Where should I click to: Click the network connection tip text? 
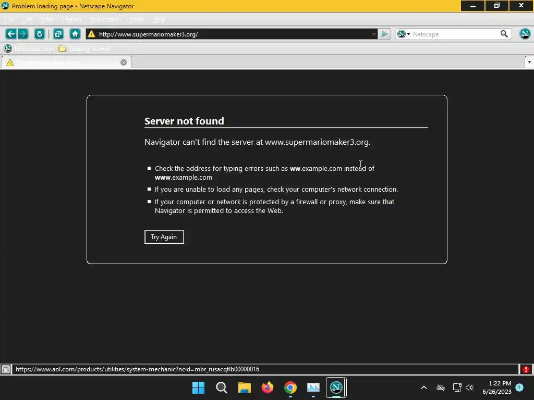276,190
